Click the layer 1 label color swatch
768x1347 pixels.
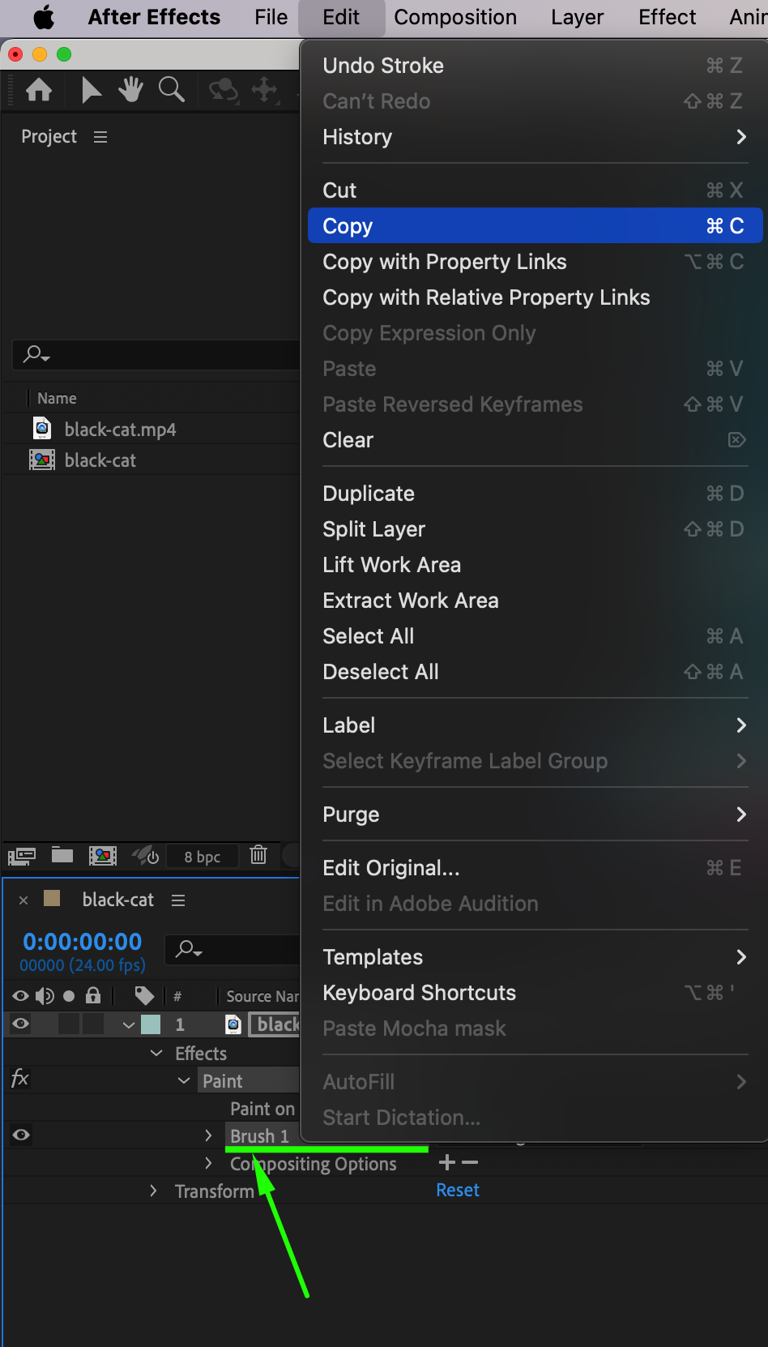151,1024
